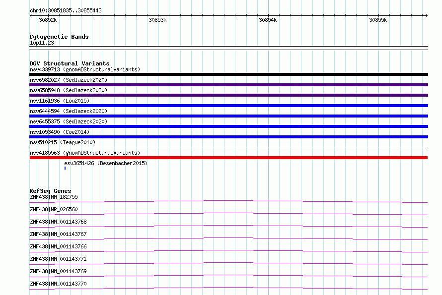Click the magenta line of ZNF438|NM_001143766
This screenshot has width=442, height=295.
pos(228,251)
